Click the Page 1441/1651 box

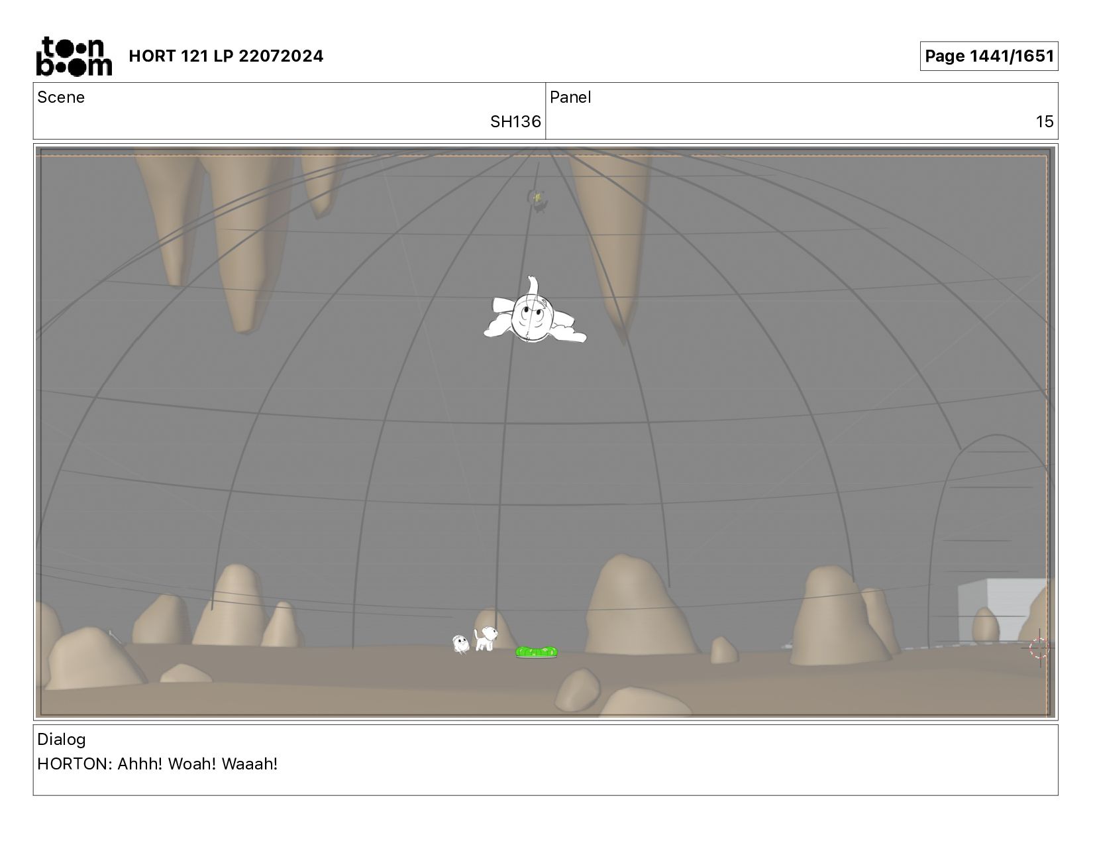[988, 56]
